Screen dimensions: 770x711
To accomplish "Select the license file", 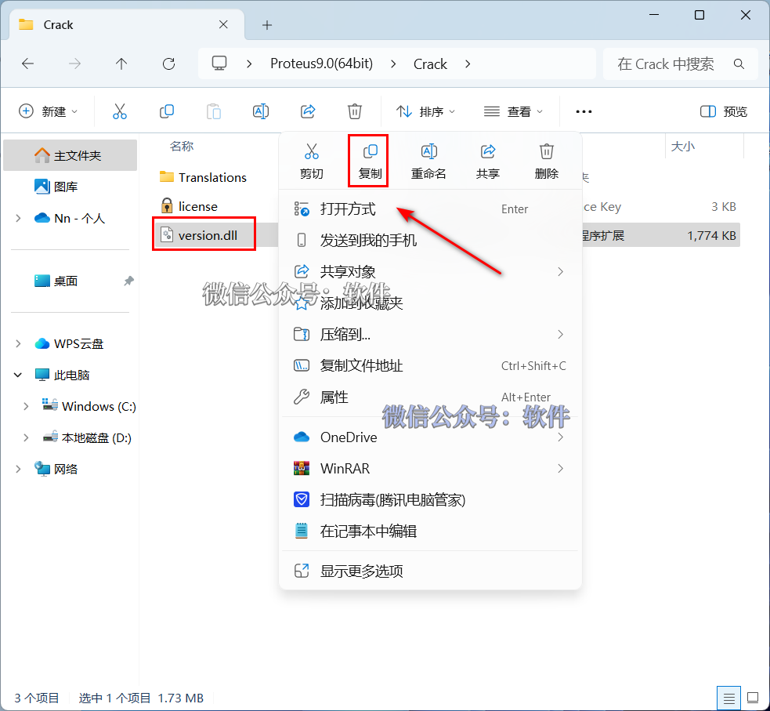I will click(x=189, y=206).
